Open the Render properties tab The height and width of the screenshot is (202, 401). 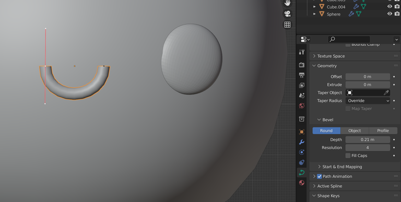coord(302,65)
